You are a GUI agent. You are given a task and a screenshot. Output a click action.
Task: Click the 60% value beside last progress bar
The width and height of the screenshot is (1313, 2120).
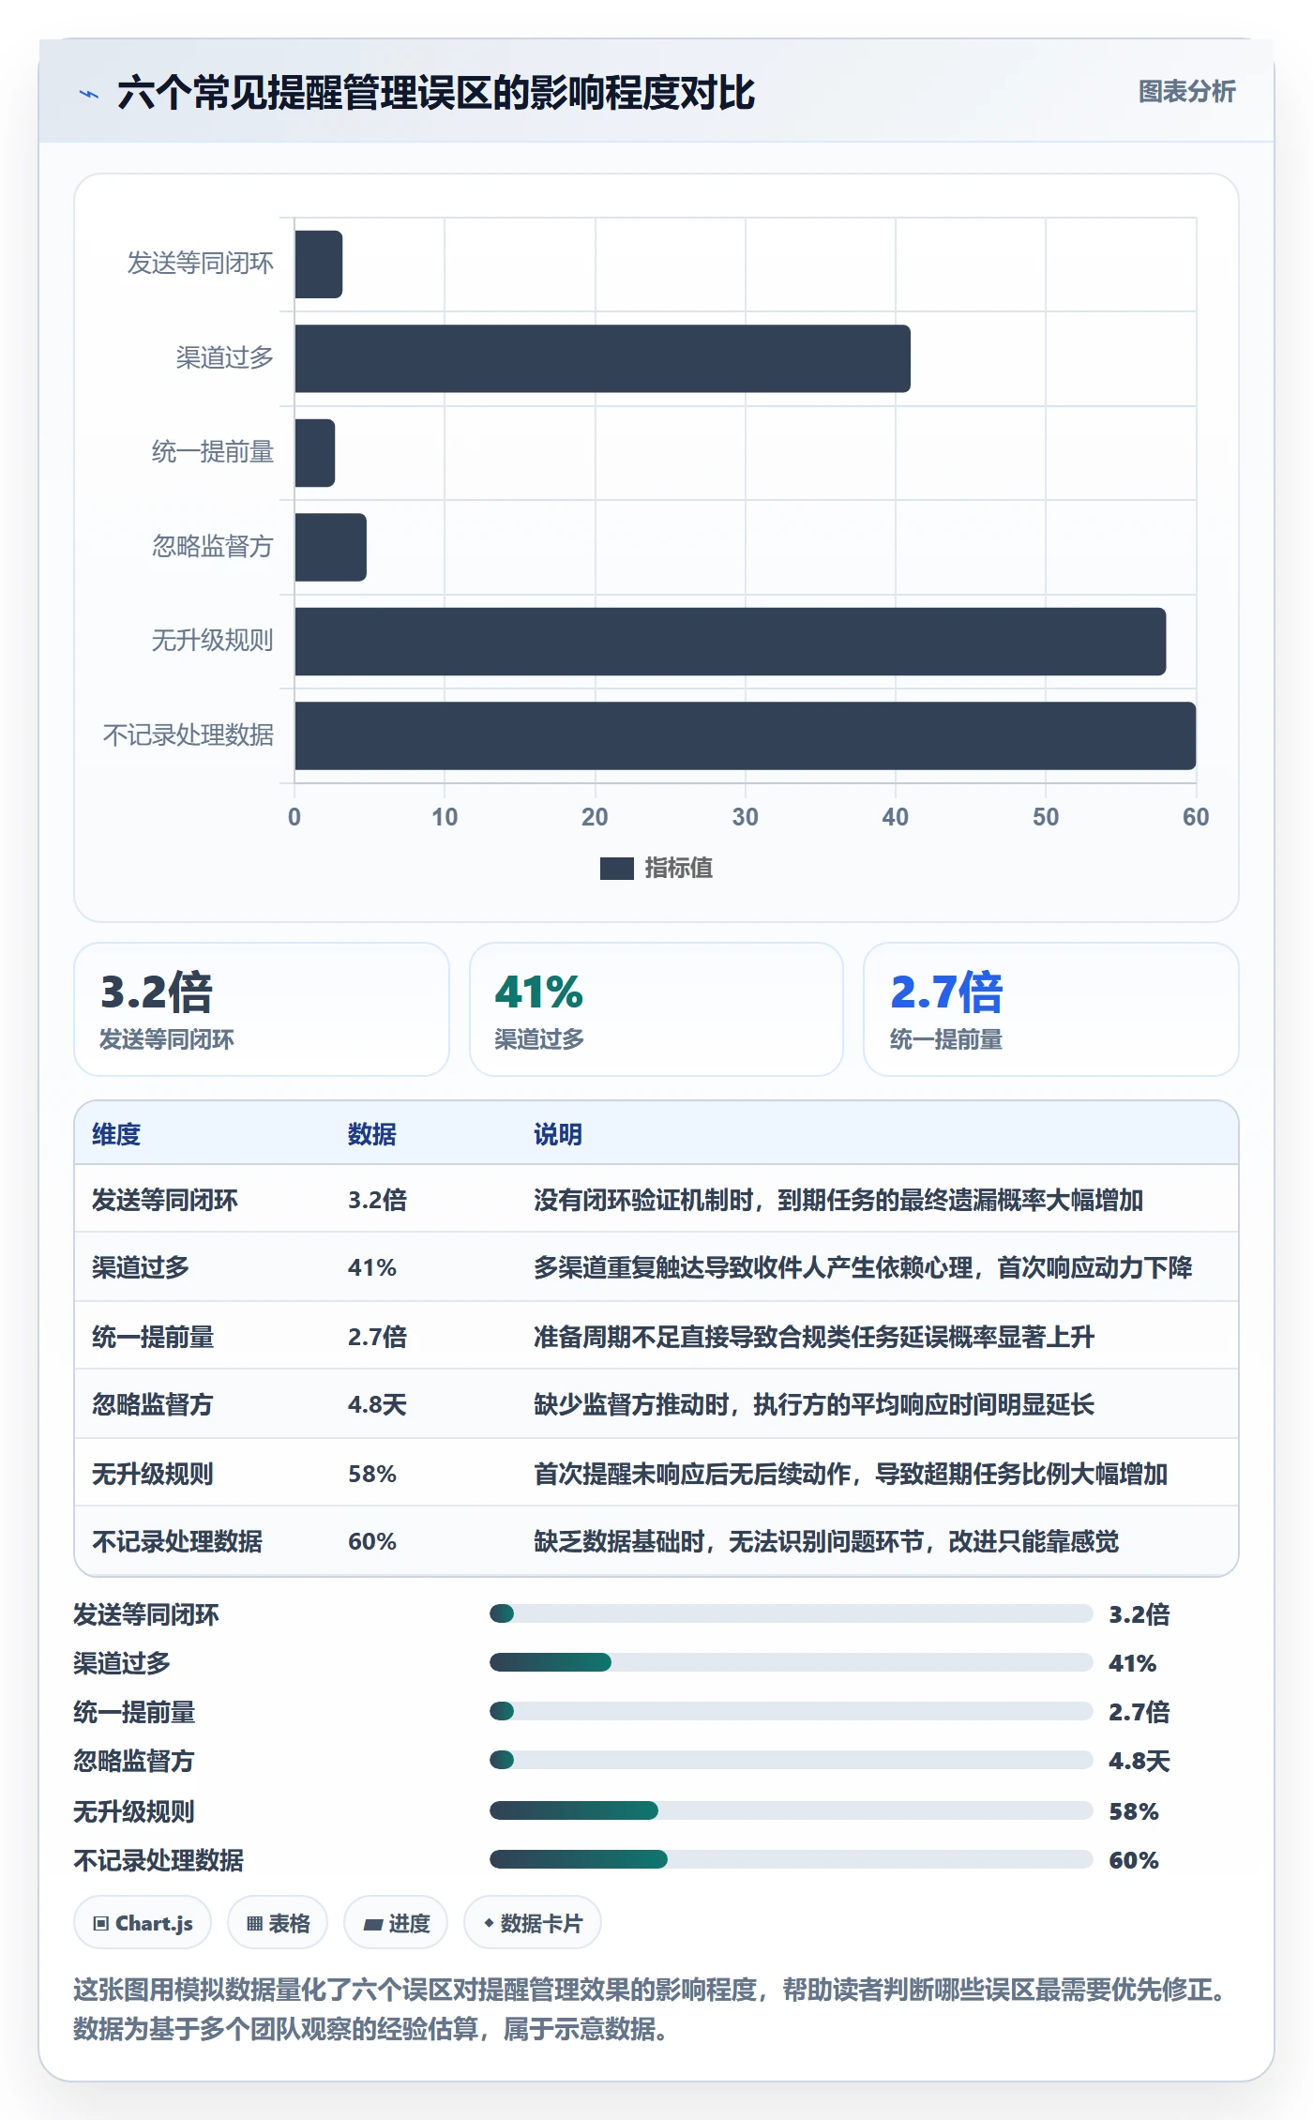(x=1134, y=1860)
